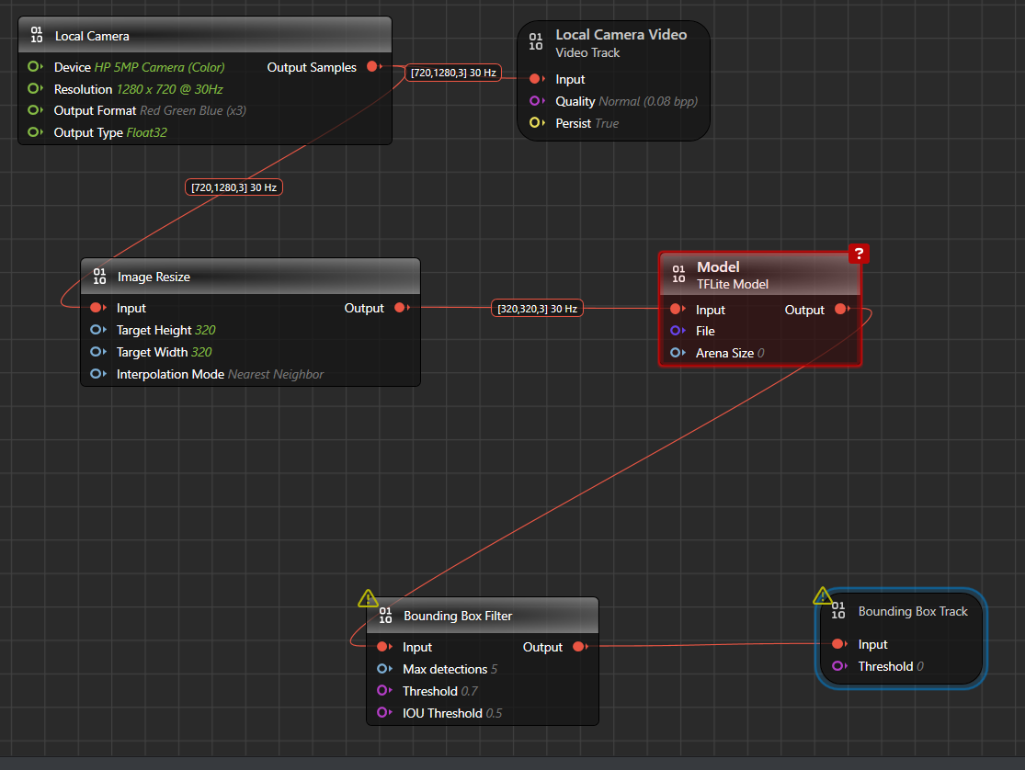Click the Device parameter port on Local Camera
Viewport: 1025px width, 770px height.
(x=35, y=67)
